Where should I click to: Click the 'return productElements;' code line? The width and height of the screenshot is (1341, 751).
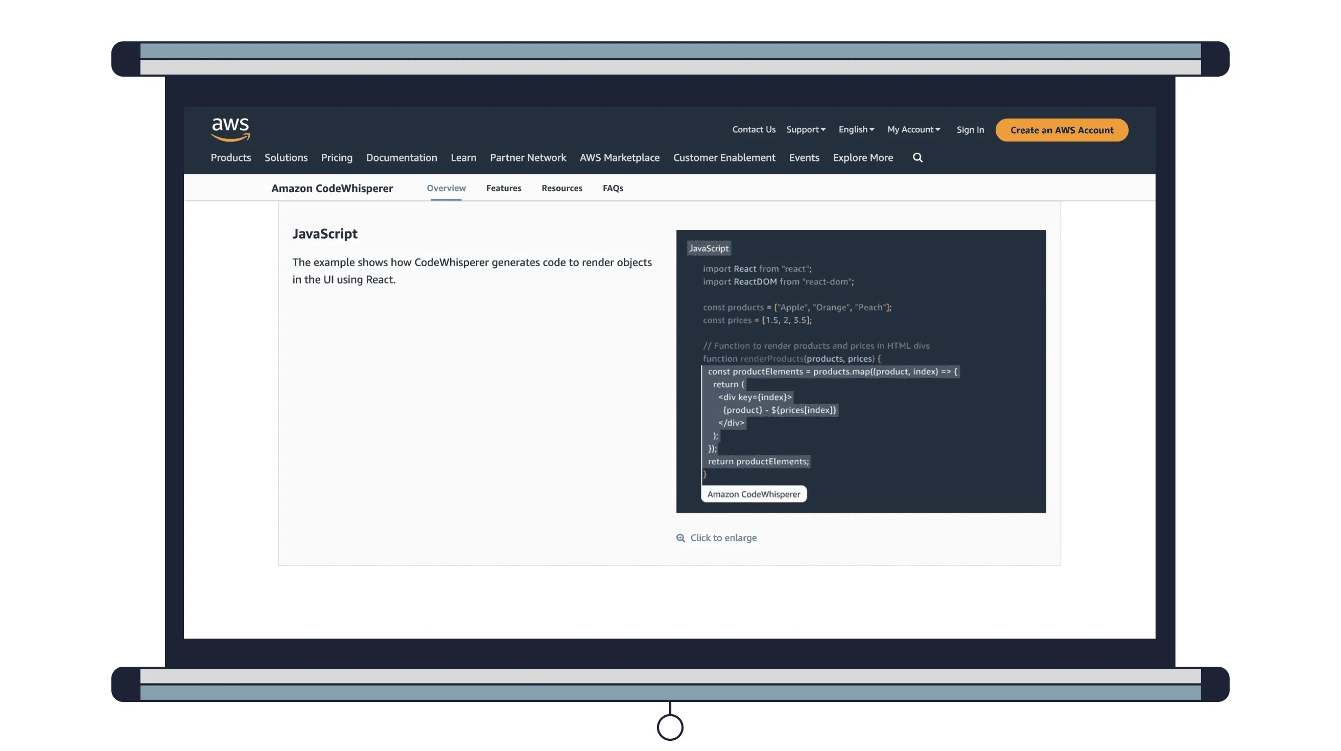click(x=758, y=461)
